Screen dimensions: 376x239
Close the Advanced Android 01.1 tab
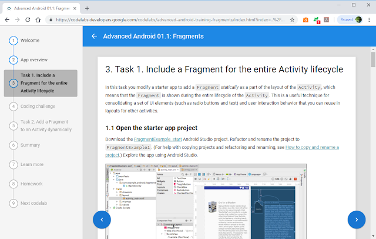coord(75,8)
